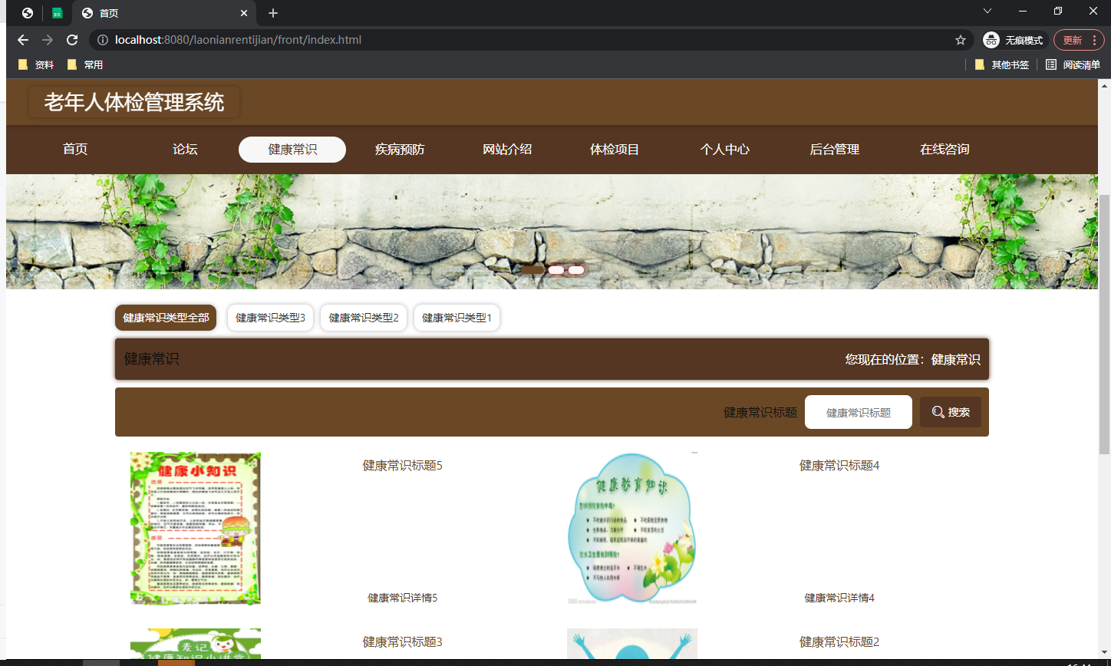Open the 资料 bookmark folder
This screenshot has height=666, width=1111.
[36, 64]
